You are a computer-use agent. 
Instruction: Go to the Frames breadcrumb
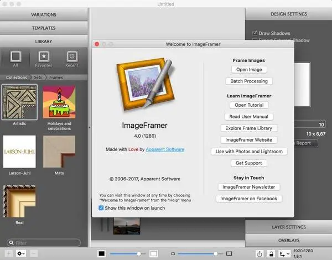click(56, 77)
